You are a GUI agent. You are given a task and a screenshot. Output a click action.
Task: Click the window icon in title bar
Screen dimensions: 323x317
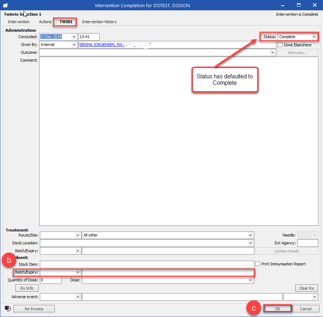(x=5, y=5)
